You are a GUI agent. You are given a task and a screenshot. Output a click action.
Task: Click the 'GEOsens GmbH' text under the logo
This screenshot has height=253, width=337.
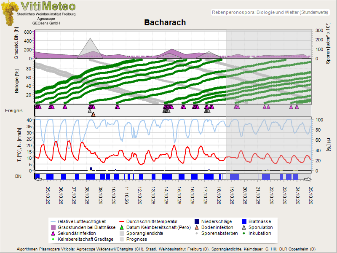coord(46,23)
